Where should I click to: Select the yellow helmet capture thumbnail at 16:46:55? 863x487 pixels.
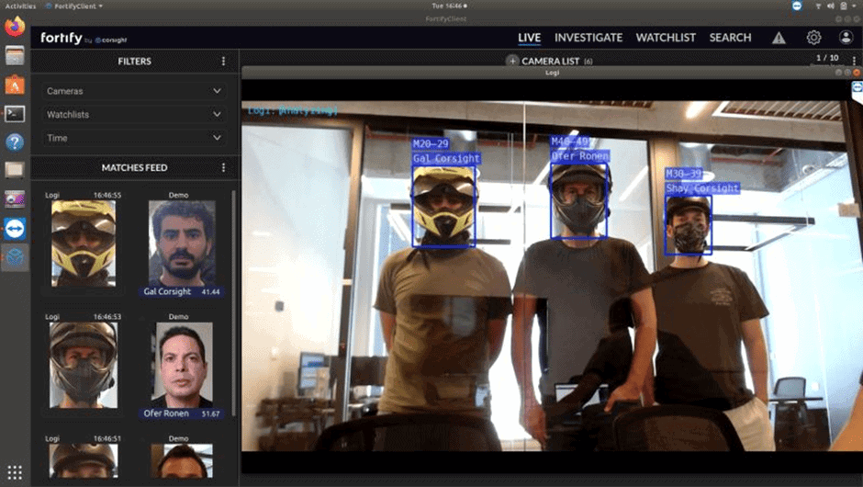click(84, 243)
